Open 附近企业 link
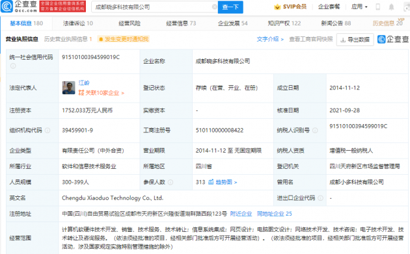This screenshot has height=254, width=410. [241, 214]
